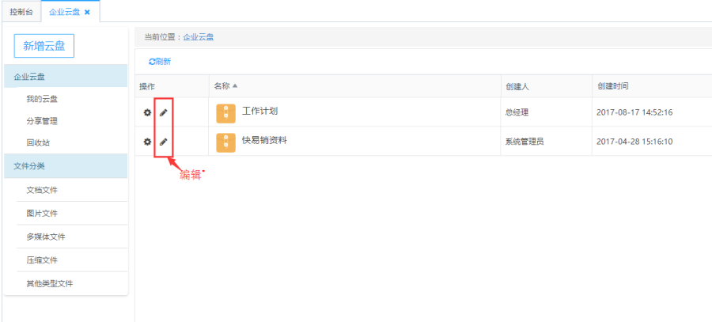Show 图片文件 category
This screenshot has width=712, height=322.
tap(42, 214)
